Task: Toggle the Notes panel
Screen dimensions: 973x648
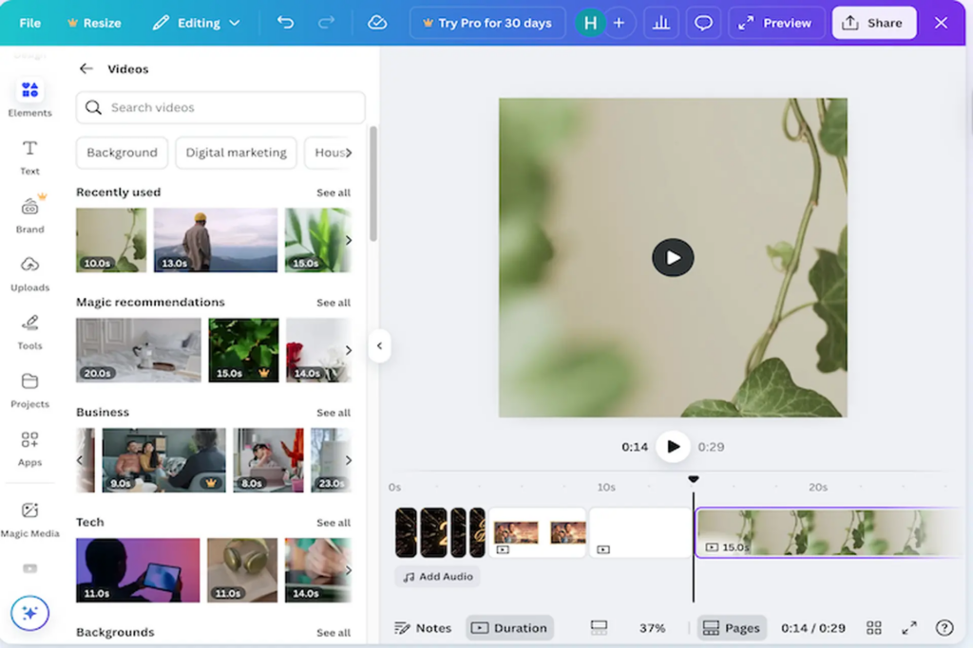Action: pos(423,628)
